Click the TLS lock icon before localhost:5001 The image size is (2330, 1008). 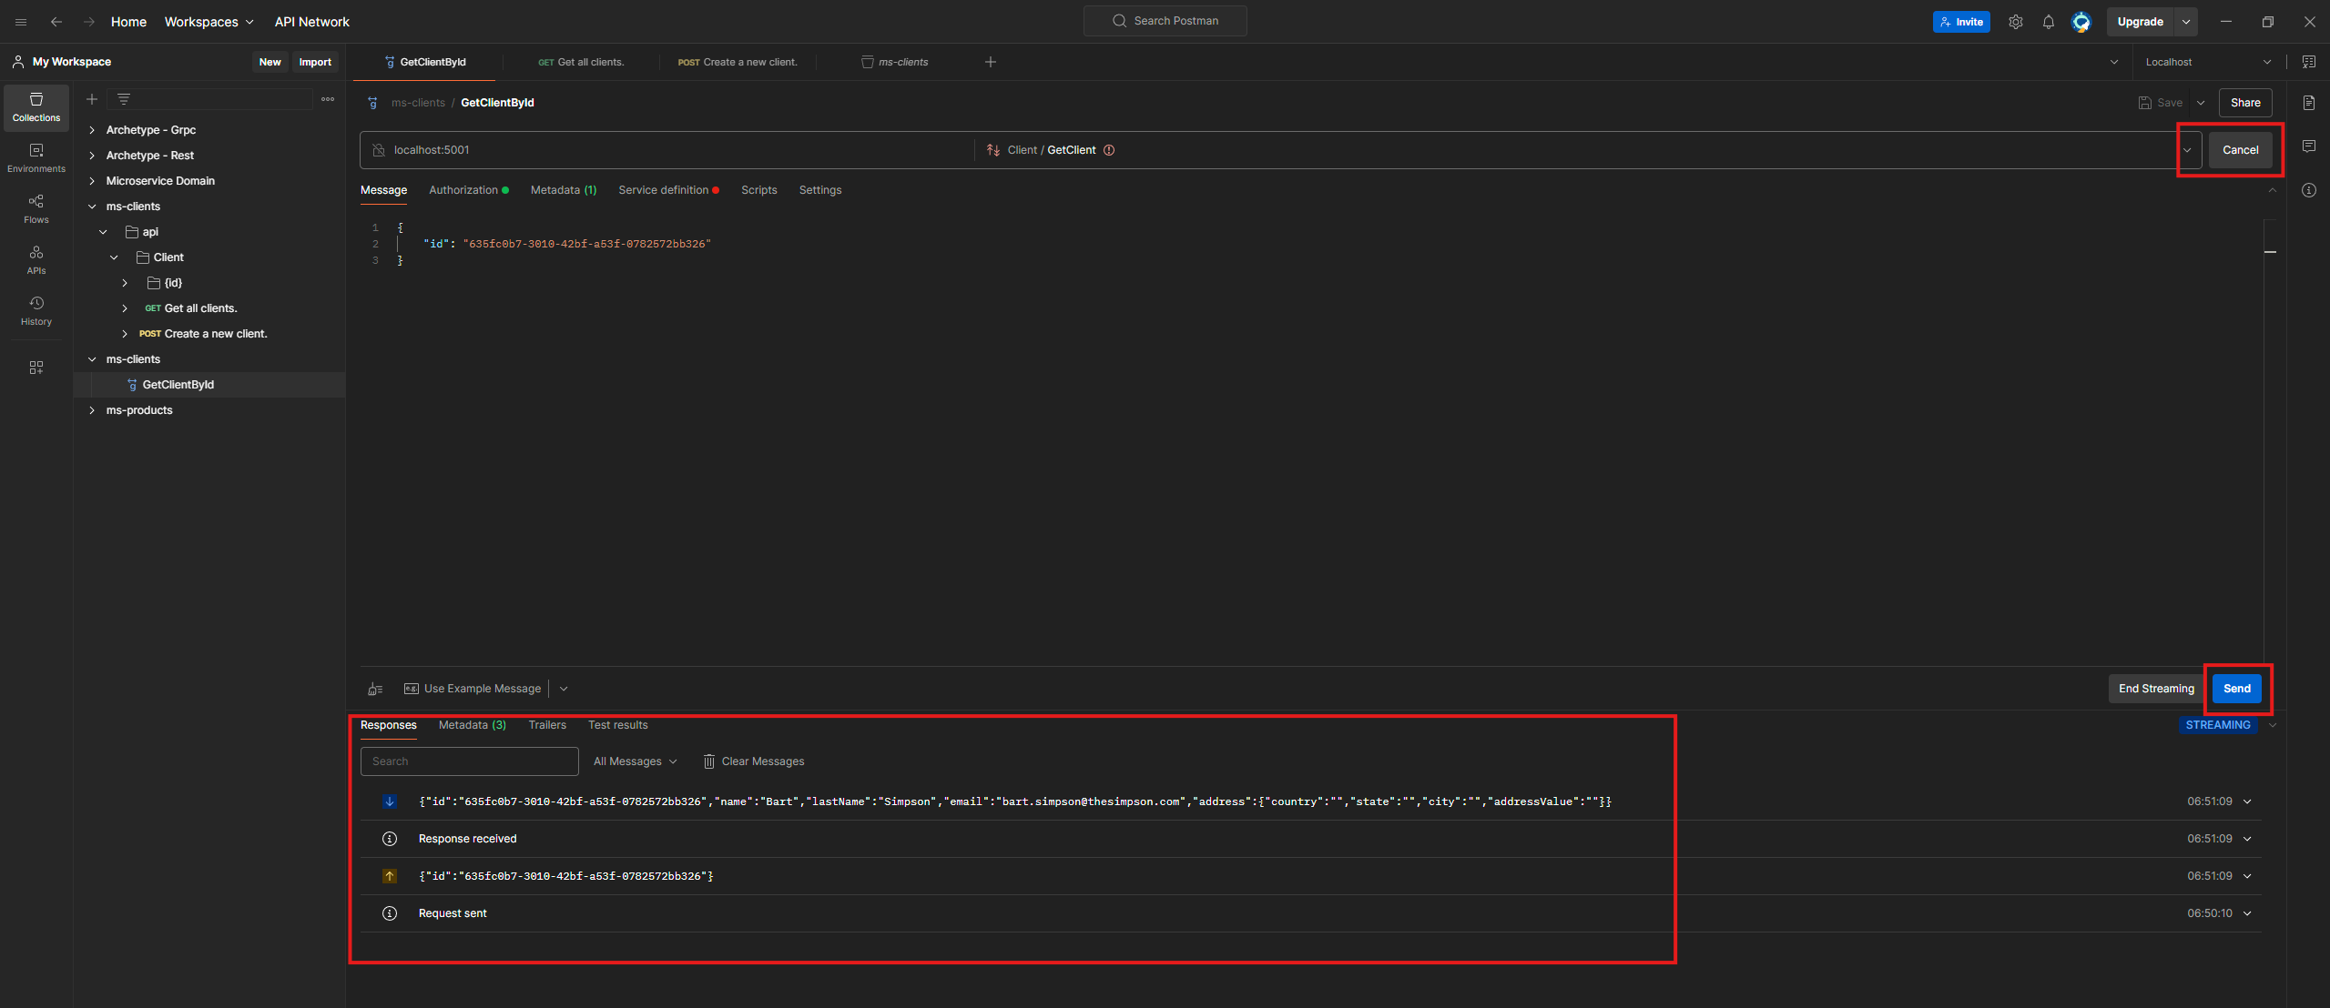click(379, 150)
